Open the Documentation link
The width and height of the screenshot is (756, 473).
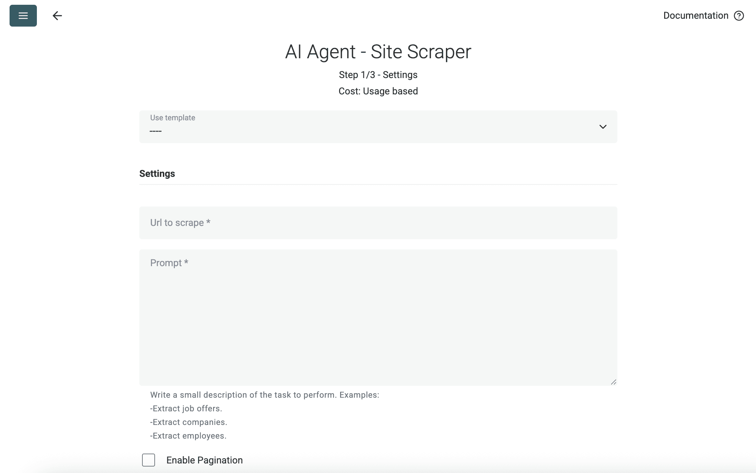[x=696, y=15]
